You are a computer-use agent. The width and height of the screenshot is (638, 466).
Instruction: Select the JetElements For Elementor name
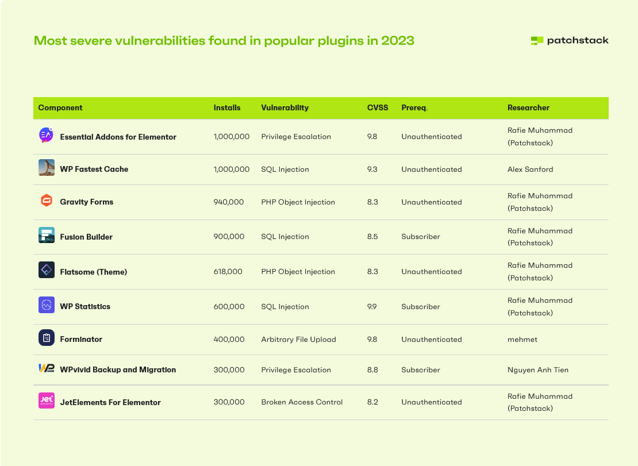point(110,402)
